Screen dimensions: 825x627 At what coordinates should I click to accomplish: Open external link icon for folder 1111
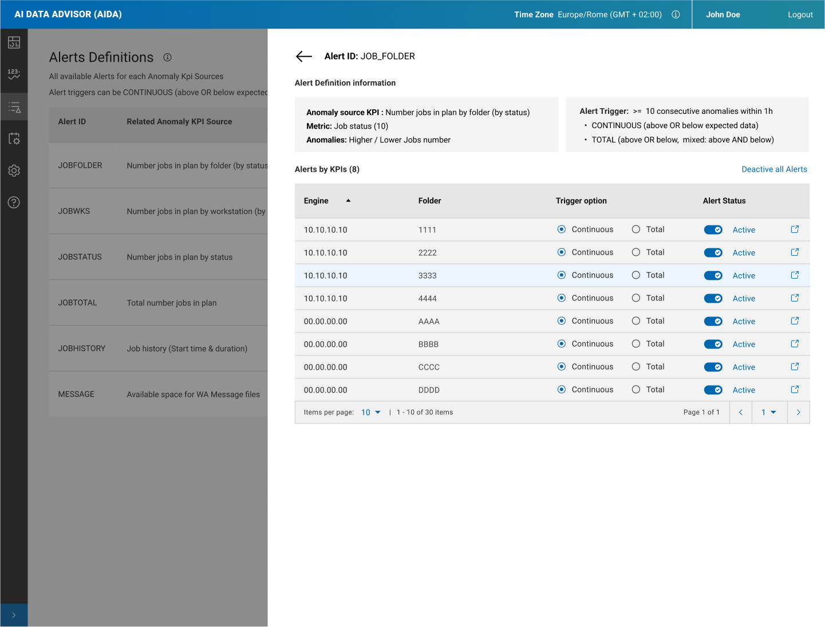[x=795, y=229]
